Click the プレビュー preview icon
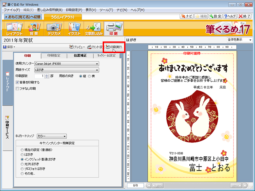Screen dimensions: 255x191 click(77, 47)
